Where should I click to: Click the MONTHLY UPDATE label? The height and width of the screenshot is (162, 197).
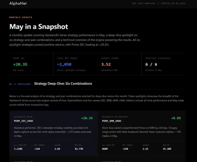[x=21, y=17]
